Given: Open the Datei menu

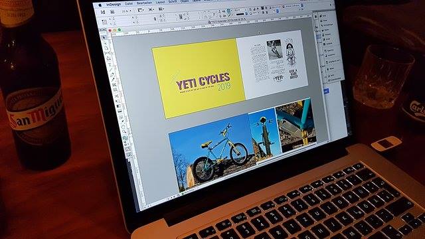Looking at the screenshot, I should [x=129, y=4].
